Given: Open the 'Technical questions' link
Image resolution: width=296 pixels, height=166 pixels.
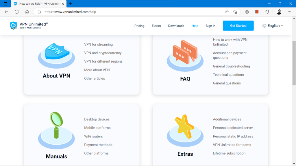Looking at the screenshot, I should [228, 75].
